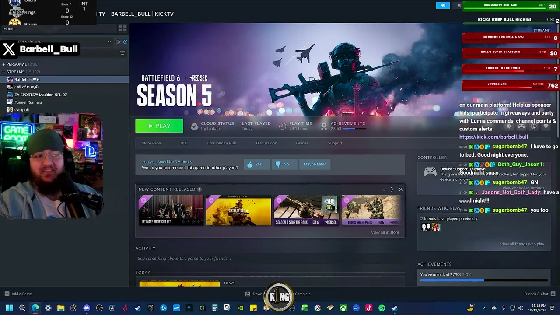
Task: Add game to favorites heart icon
Action: pos(546,126)
